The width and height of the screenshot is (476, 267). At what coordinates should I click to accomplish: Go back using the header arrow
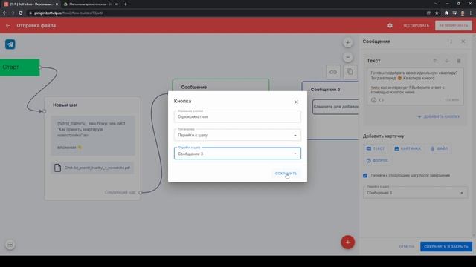pyautogui.click(x=8, y=26)
